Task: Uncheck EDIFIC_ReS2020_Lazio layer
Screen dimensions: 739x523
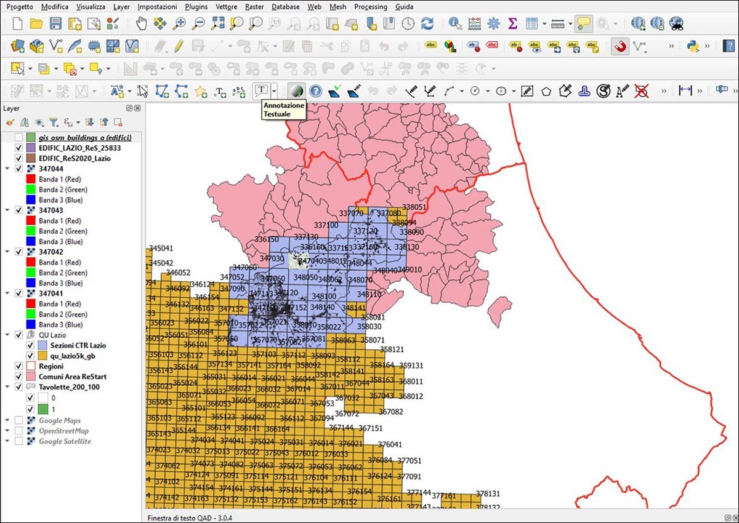Action: (18, 158)
